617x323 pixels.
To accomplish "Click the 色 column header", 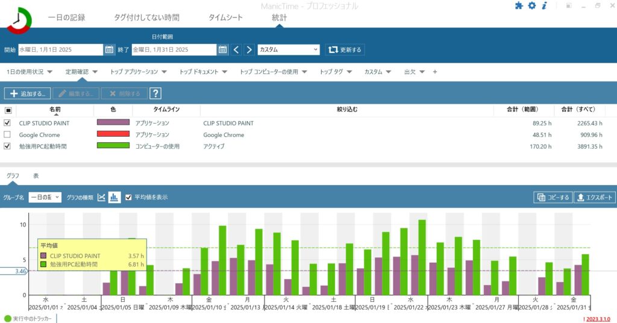I will pos(113,110).
